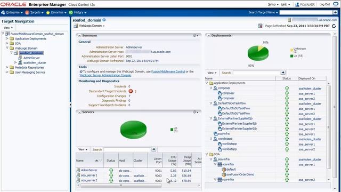The image size is (341, 192).
Task: Click the page refresh icon
Action: pyautogui.click(x=334, y=26)
